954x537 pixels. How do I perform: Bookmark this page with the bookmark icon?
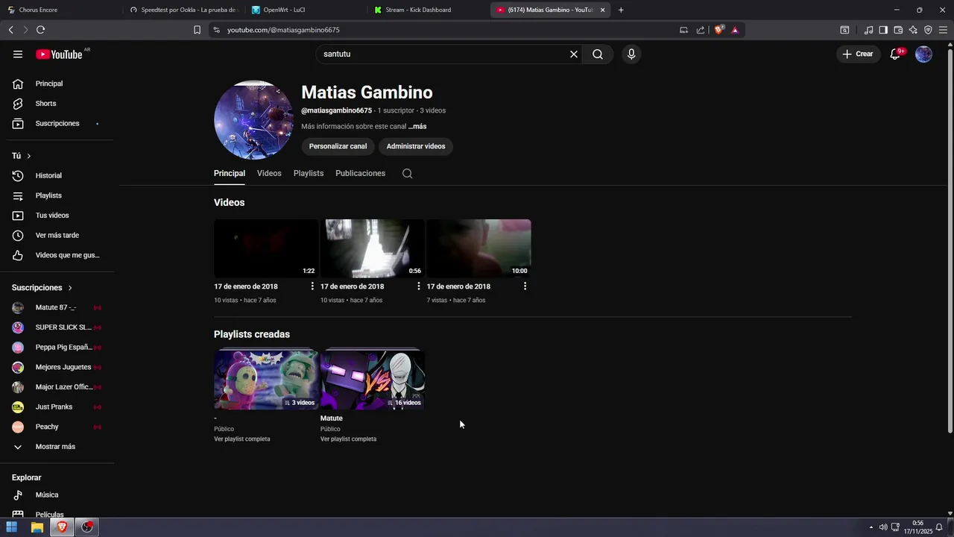coord(197,30)
